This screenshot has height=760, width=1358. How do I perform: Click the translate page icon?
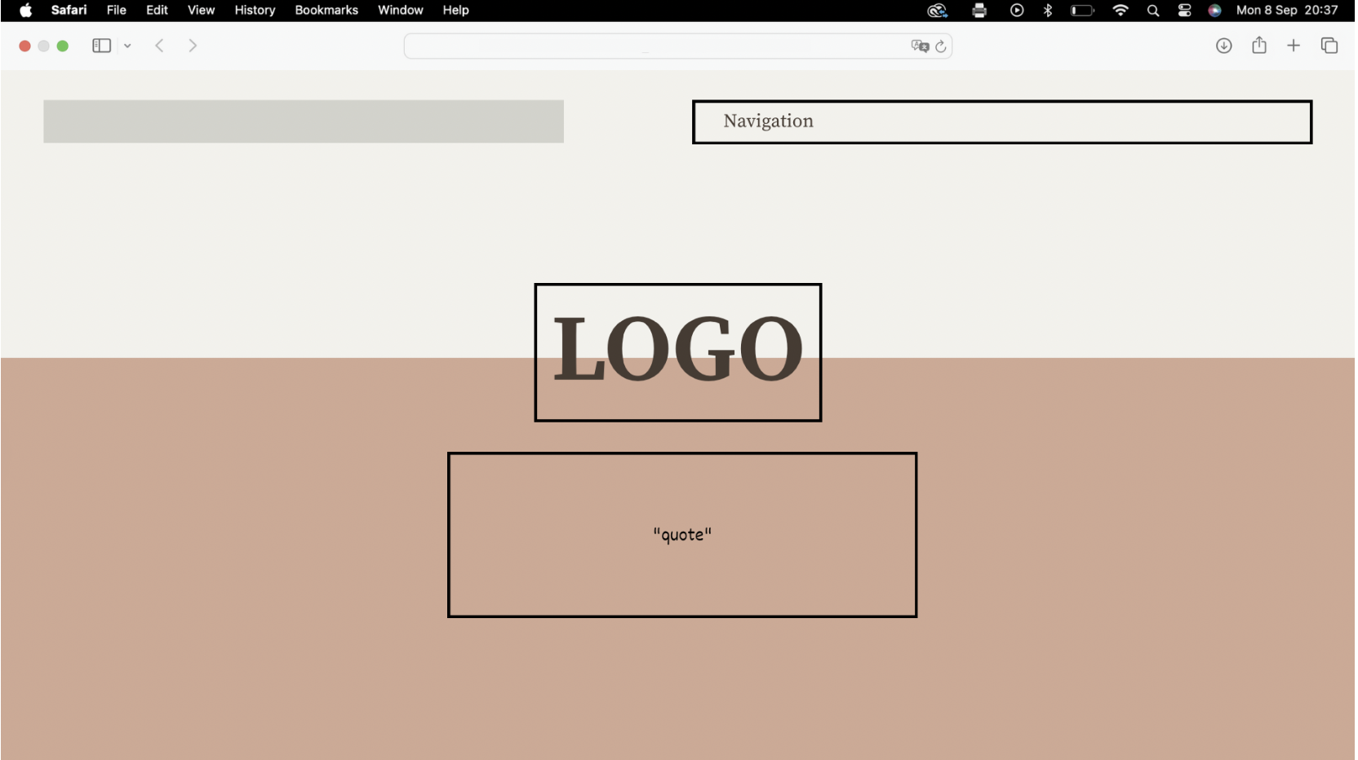point(920,46)
